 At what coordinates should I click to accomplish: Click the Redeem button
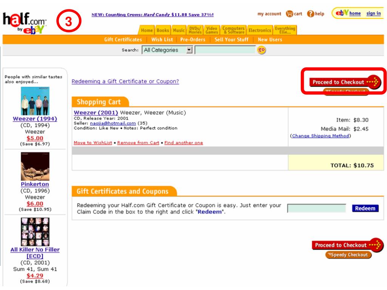[365, 208]
